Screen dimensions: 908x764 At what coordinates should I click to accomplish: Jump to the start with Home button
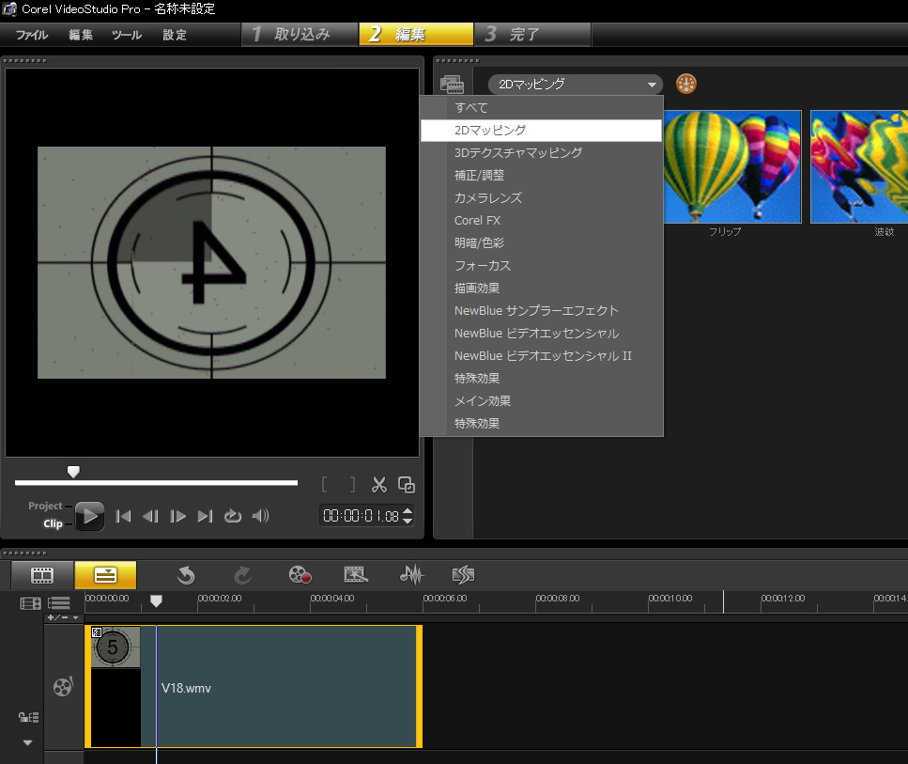point(123,516)
